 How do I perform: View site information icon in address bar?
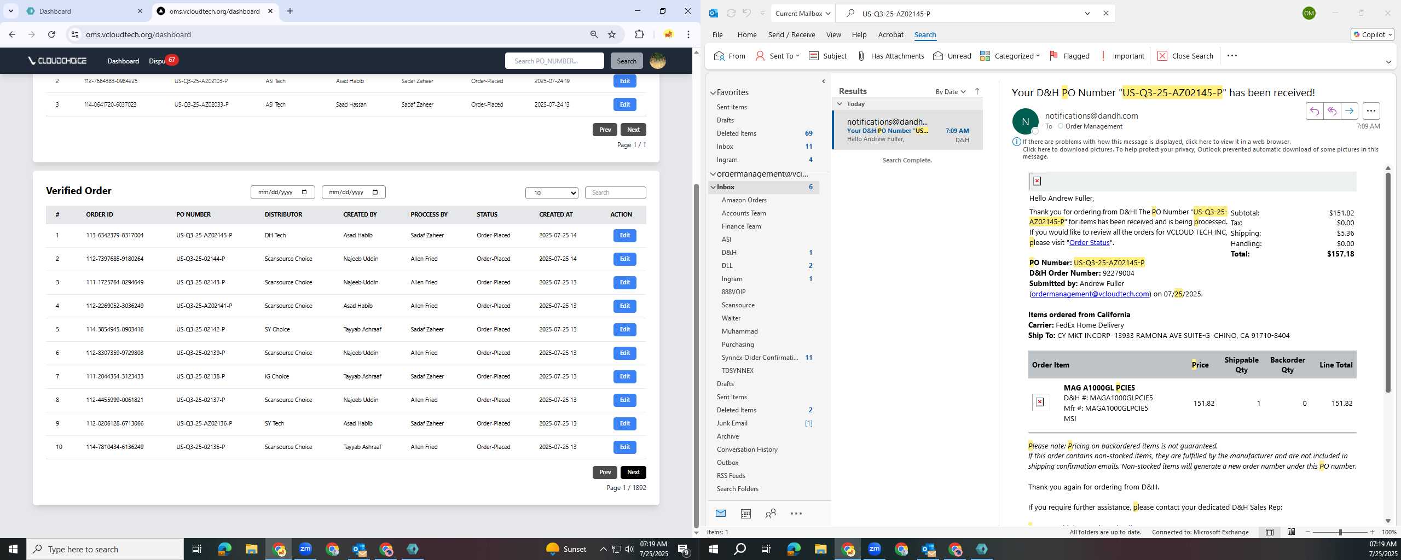(x=75, y=34)
